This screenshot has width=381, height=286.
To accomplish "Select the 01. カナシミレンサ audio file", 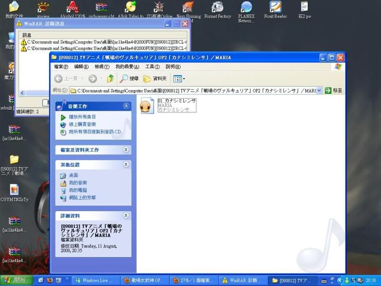I will [168, 105].
